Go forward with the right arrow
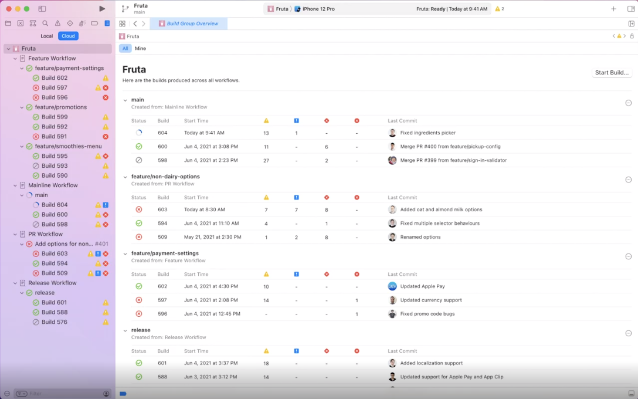Image resolution: width=638 pixels, height=399 pixels. [144, 23]
